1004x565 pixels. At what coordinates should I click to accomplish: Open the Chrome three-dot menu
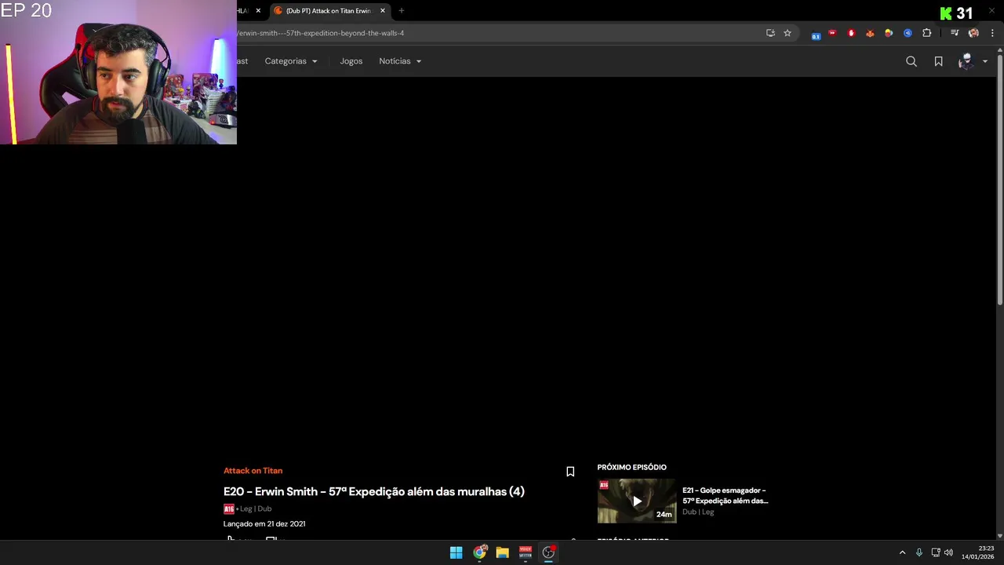(992, 33)
